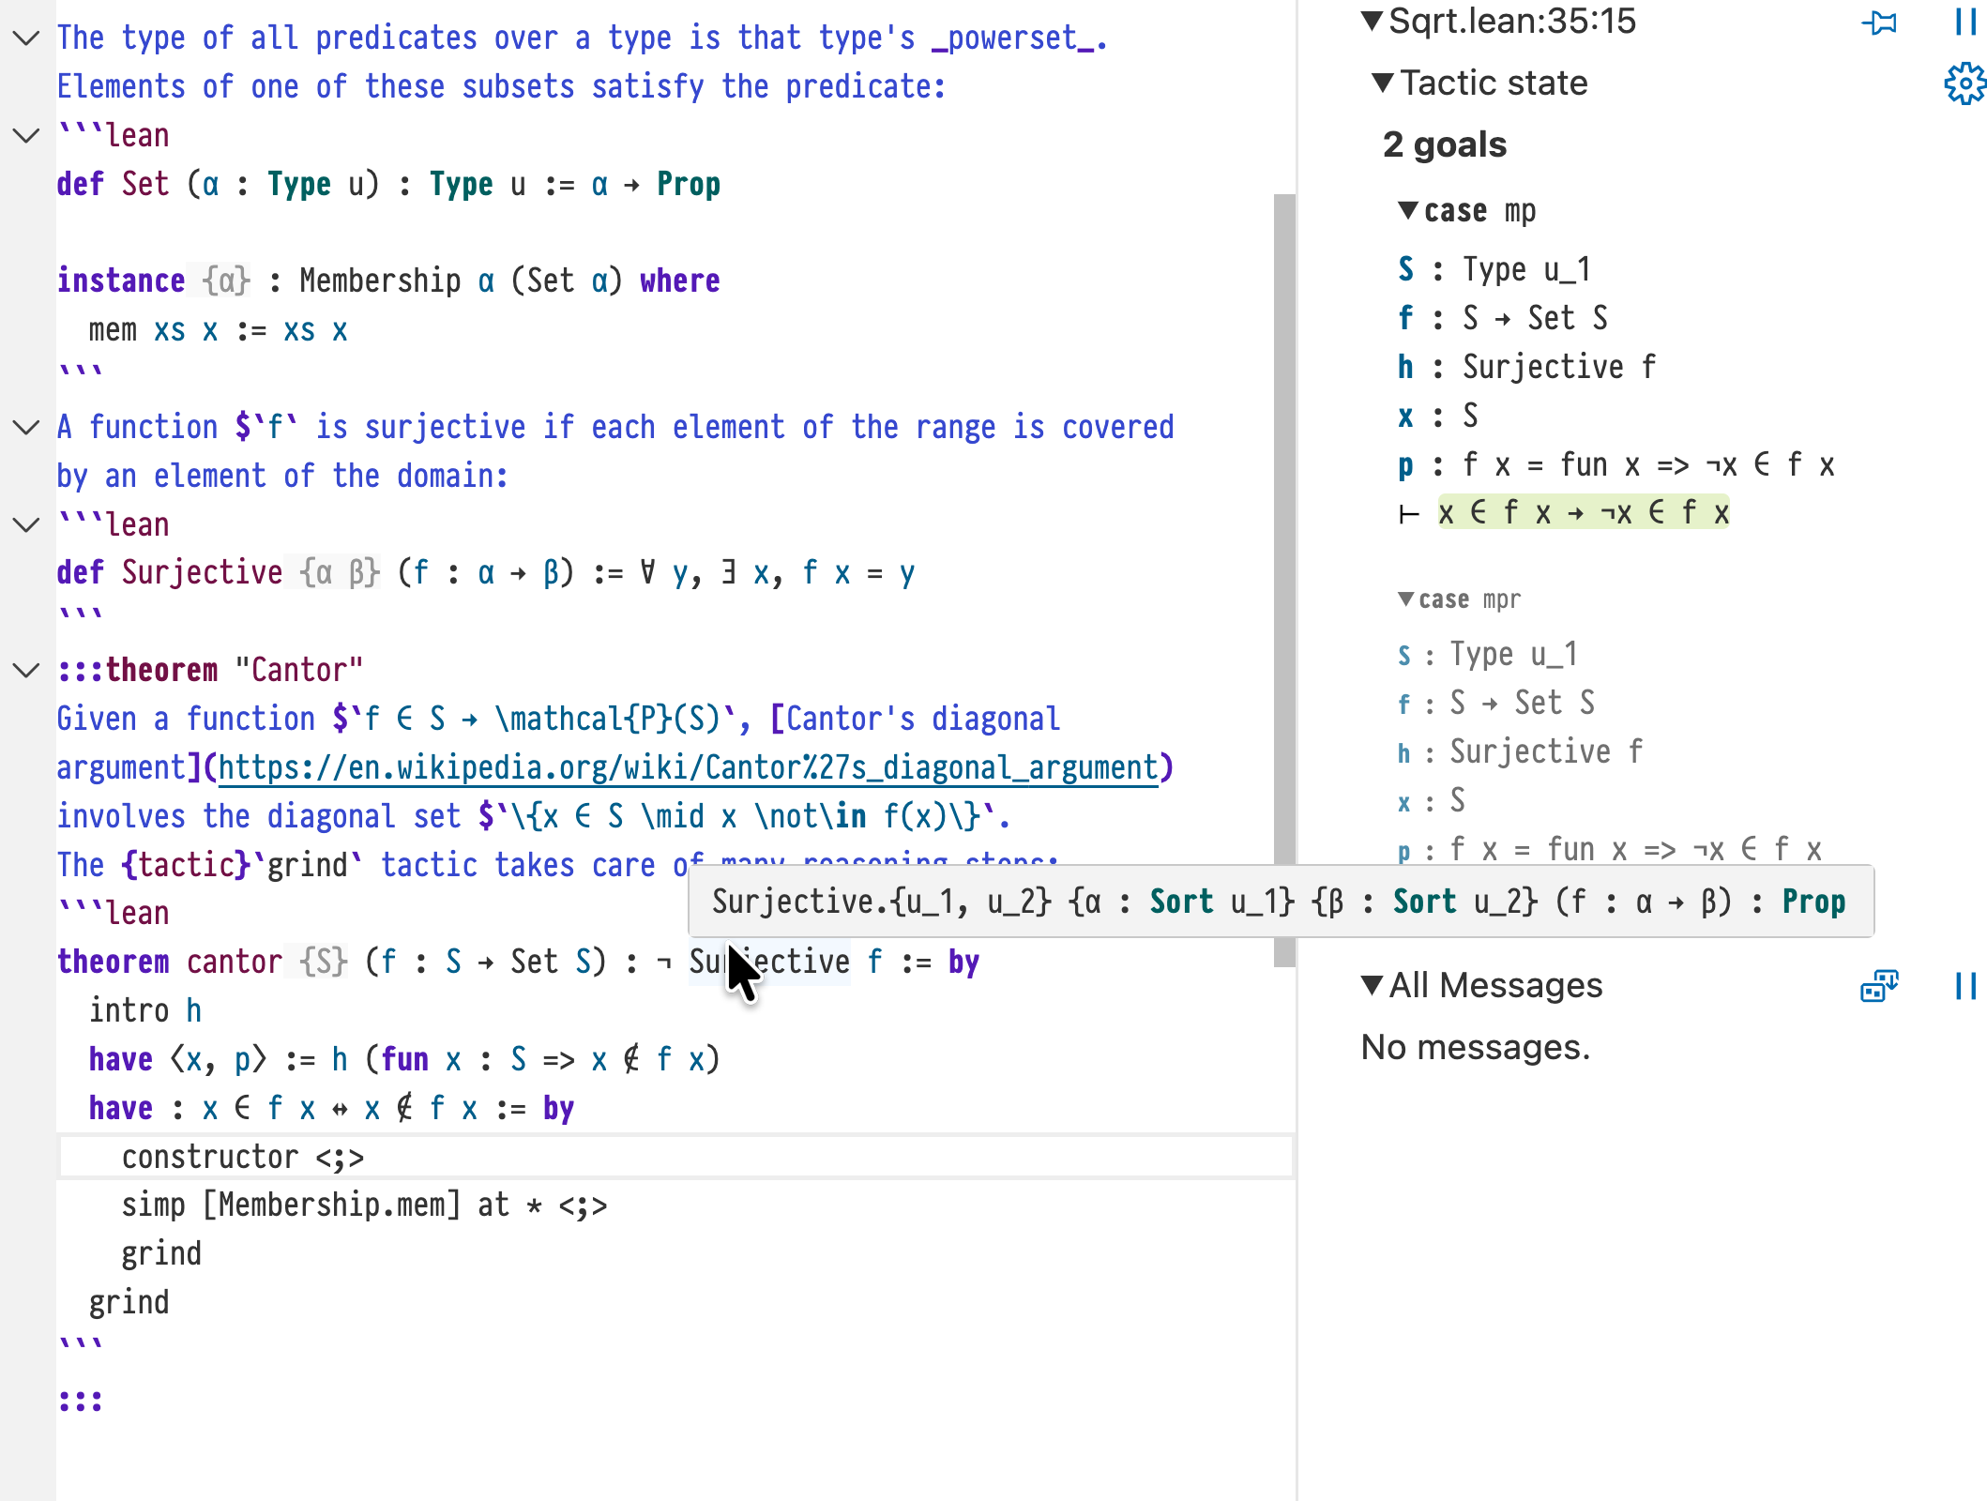Open the Cantor's diagonal argument Wikipedia link
The width and height of the screenshot is (1987, 1501).
(x=688, y=768)
